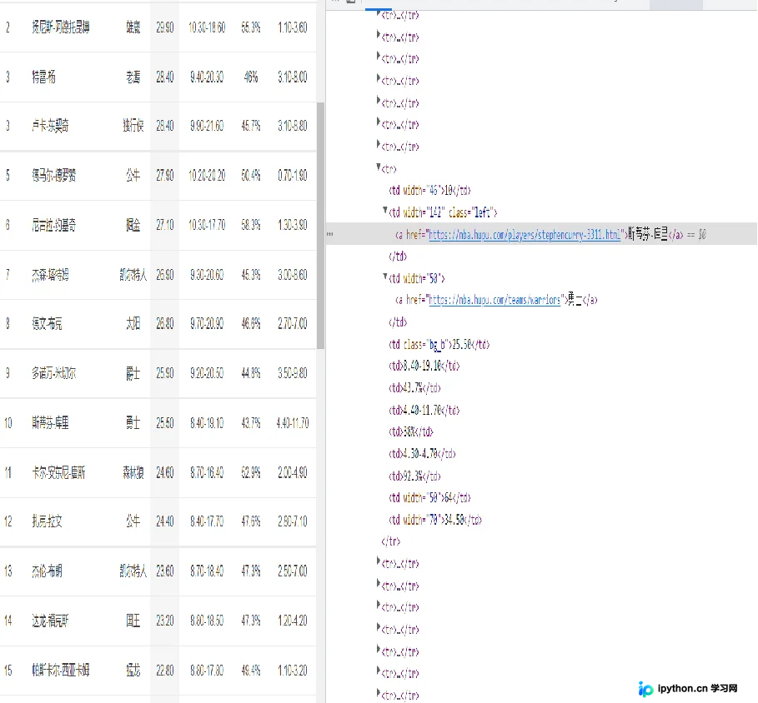Click player name 德马尔-德罗赞
This screenshot has height=703, width=758.
53,175
